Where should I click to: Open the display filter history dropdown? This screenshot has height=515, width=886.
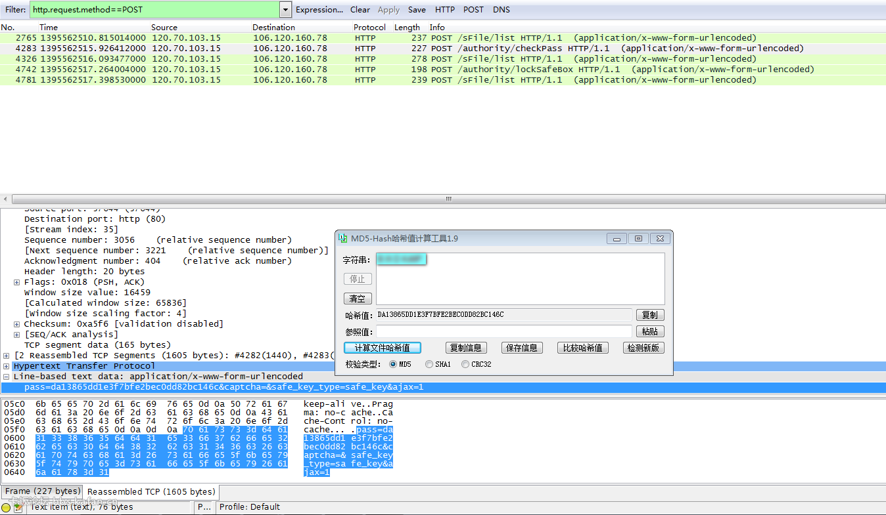pos(285,10)
